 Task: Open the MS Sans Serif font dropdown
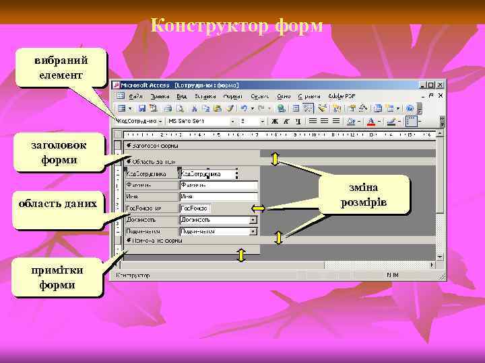[x=232, y=121]
